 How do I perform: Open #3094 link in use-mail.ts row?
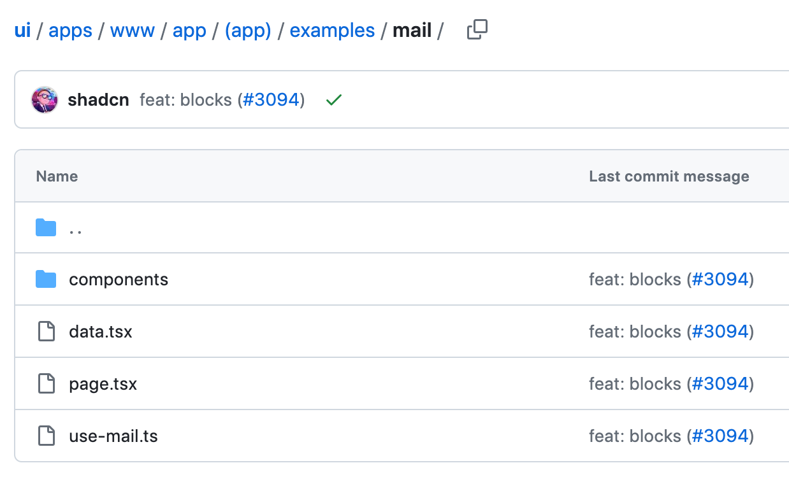[x=720, y=436]
